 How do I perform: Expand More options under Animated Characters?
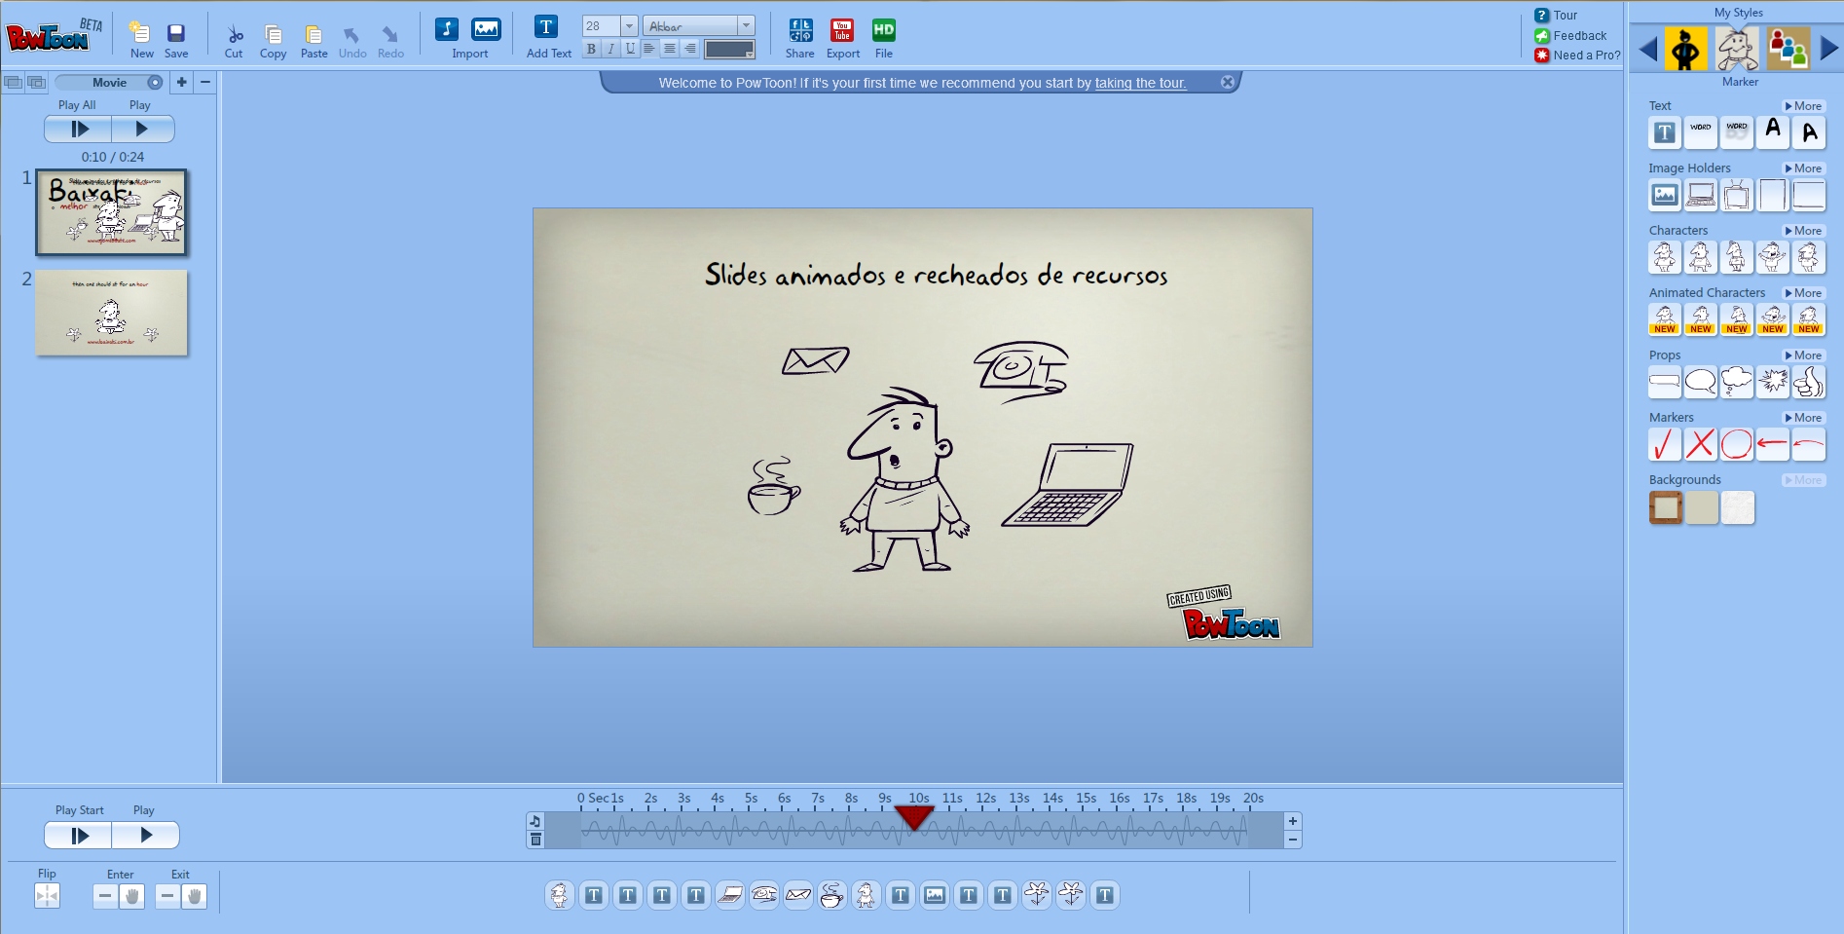(1803, 292)
